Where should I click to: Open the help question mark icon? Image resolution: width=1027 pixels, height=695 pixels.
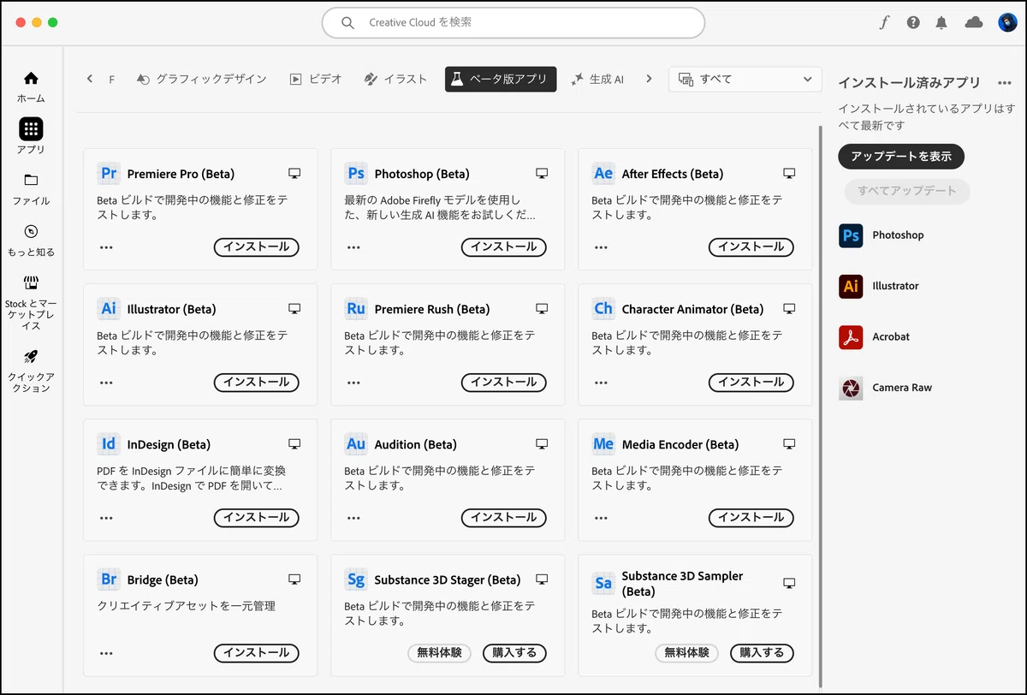coord(913,23)
